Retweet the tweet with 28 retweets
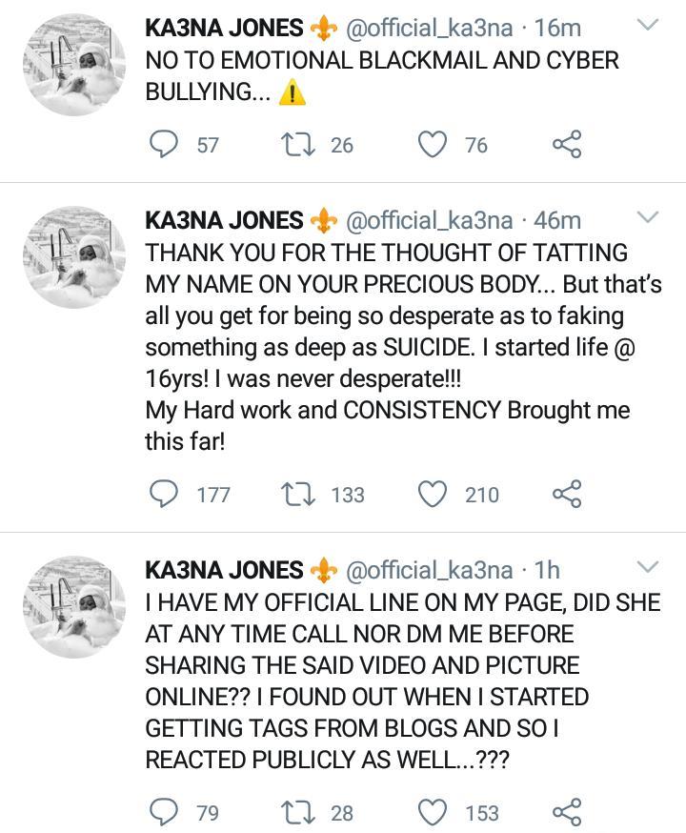 pos(300,812)
